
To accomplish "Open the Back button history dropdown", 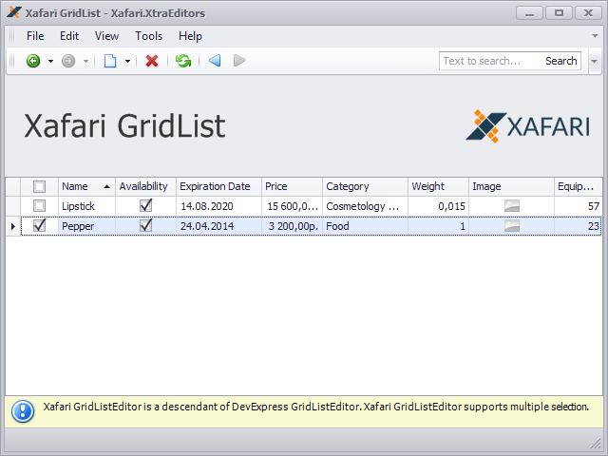I will (50, 61).
